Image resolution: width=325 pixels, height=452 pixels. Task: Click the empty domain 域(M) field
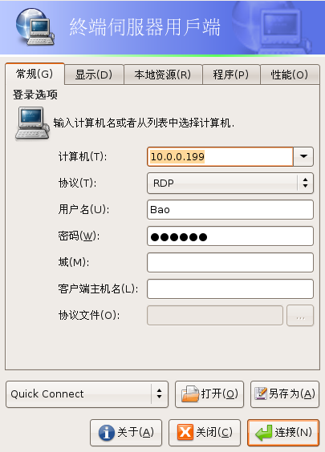pyautogui.click(x=230, y=263)
